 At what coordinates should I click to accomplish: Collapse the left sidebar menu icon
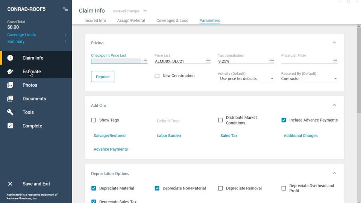pos(65,9)
